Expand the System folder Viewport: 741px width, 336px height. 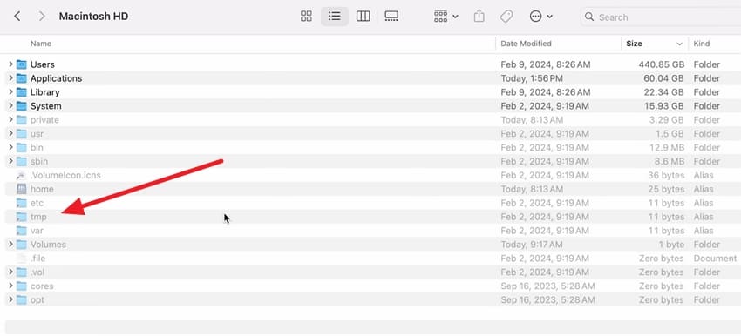(10, 105)
